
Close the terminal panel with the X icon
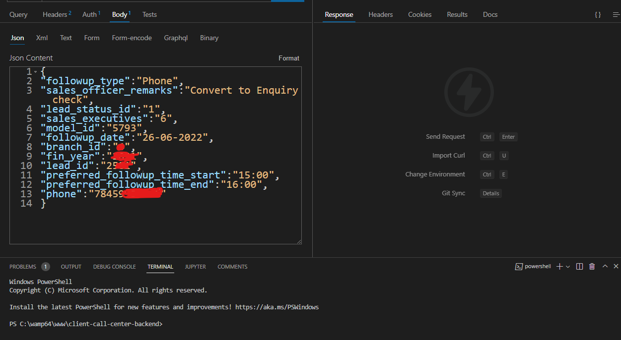[616, 266]
